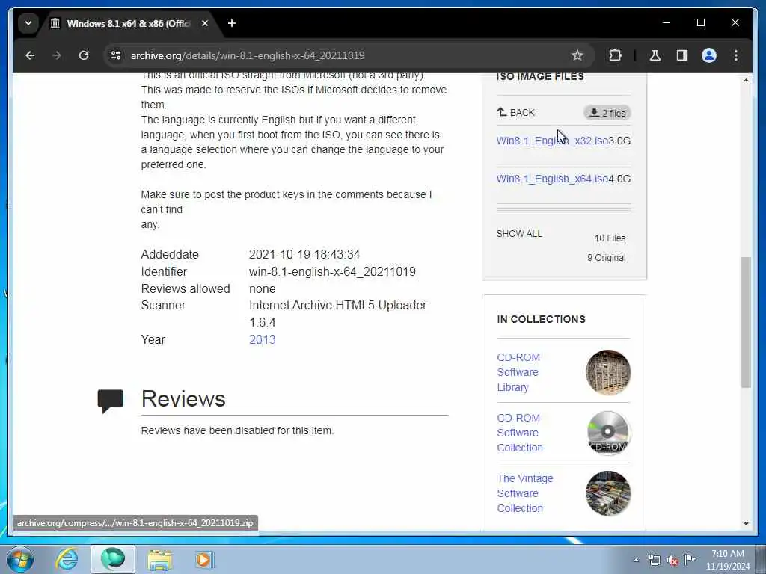The image size is (766, 574).
Task: Go forward to the next page
Action: point(57,55)
